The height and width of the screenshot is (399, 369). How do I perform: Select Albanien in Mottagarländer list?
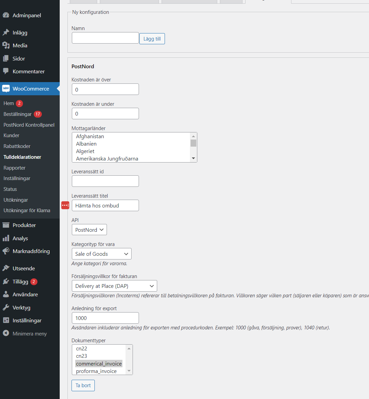point(86,144)
